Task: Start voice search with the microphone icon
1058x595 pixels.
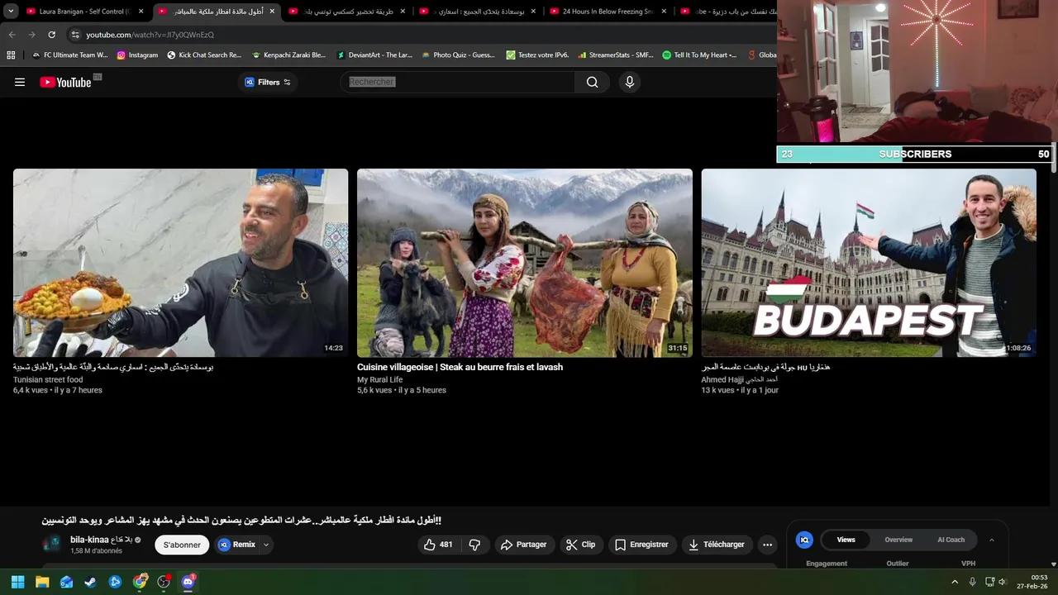Action: pos(629,82)
